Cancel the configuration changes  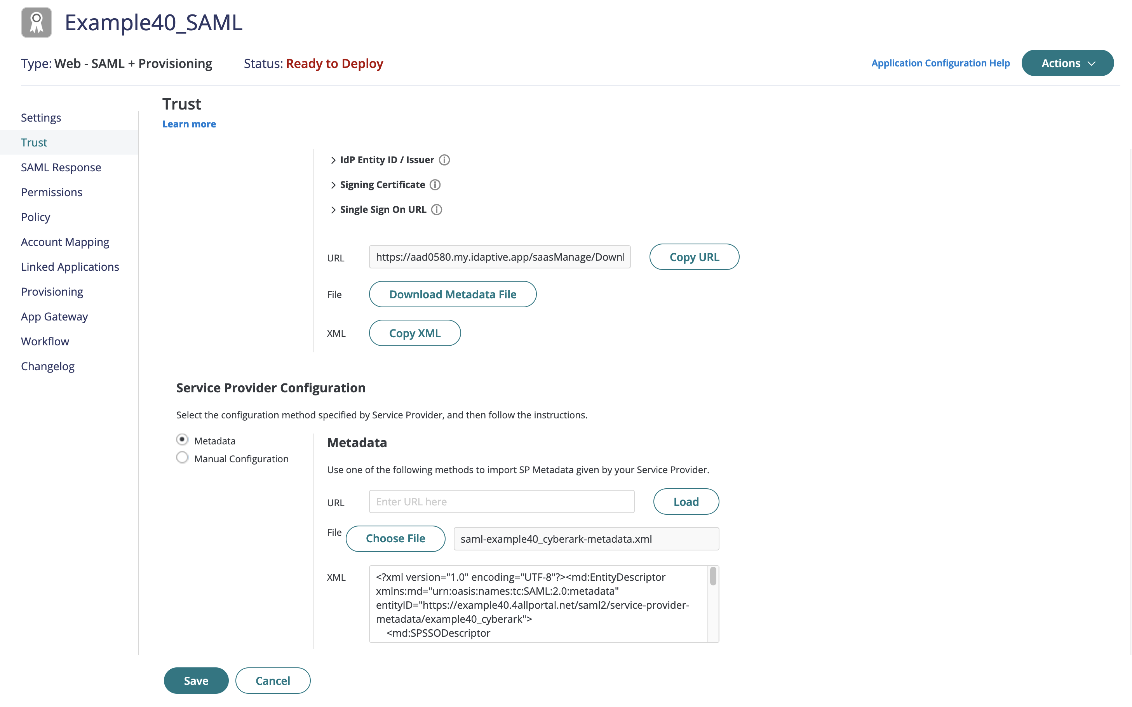[x=273, y=680]
